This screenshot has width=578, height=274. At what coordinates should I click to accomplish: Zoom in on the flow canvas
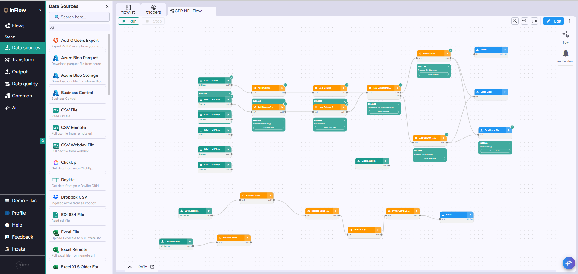coord(515,21)
